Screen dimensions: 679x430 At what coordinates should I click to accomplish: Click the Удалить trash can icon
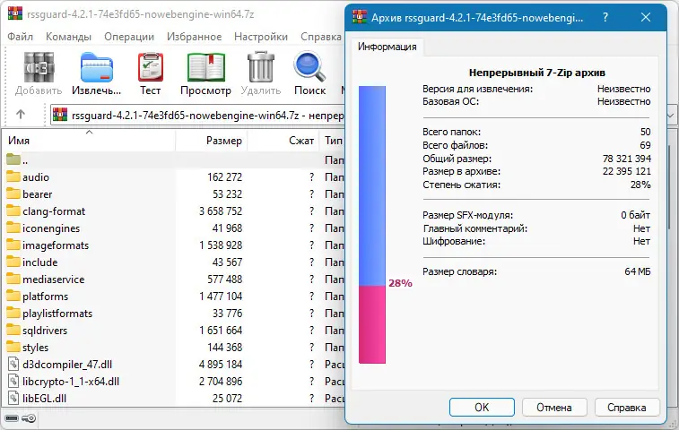261,67
